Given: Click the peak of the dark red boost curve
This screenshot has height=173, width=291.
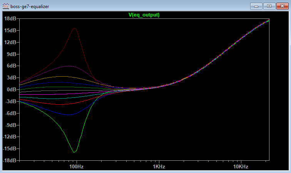Looking at the screenshot, I should [74, 28].
